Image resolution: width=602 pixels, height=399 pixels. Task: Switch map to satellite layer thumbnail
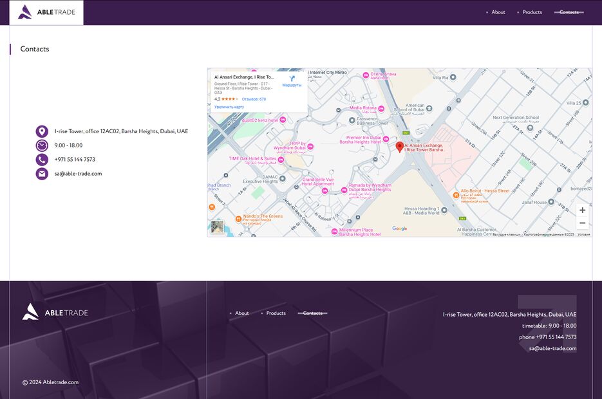pos(217,227)
